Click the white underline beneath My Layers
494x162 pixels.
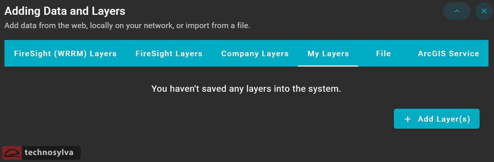point(328,66)
